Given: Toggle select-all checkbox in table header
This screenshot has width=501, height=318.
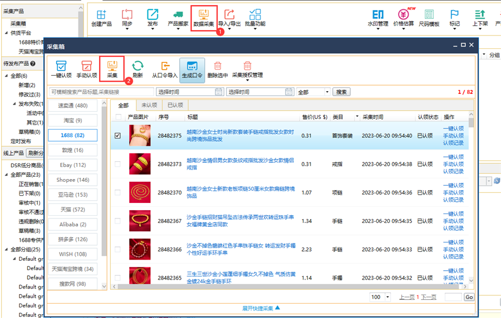Looking at the screenshot, I should coord(118,117).
